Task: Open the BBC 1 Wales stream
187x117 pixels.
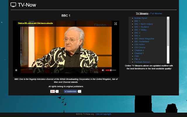Action: tap(140, 30)
